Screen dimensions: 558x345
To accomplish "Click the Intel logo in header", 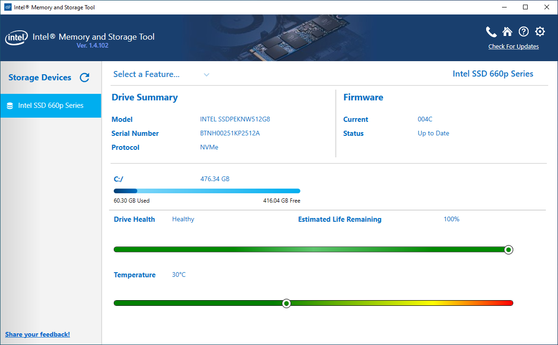I will [16, 37].
